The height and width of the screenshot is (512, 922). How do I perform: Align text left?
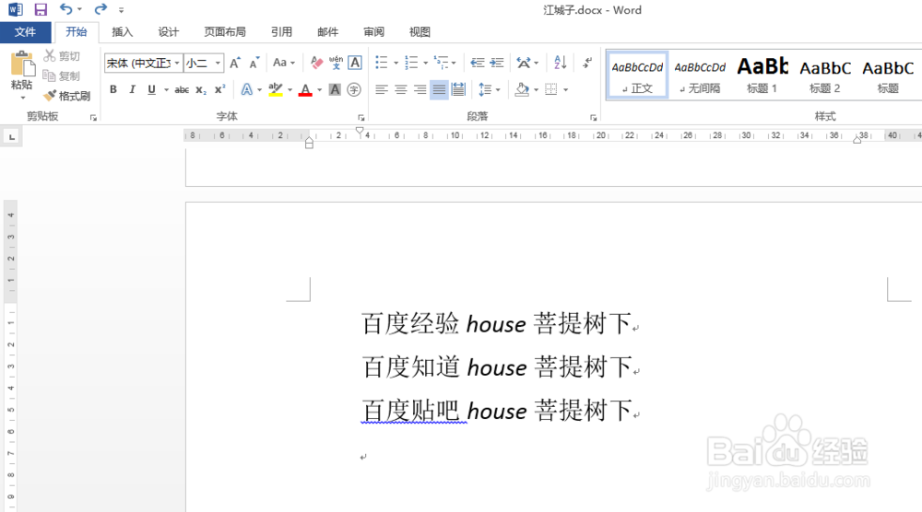pos(382,90)
